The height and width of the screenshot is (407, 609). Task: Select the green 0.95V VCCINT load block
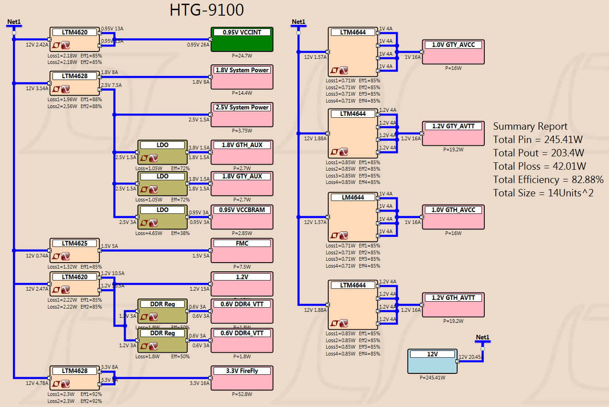242,39
